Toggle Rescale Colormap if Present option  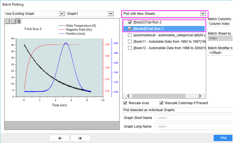pyautogui.click(x=162, y=103)
